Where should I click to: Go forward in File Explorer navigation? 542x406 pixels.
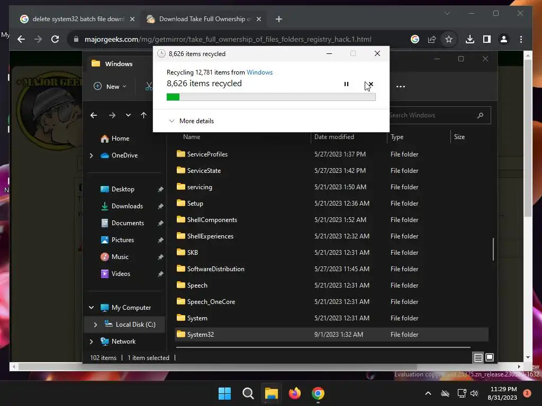(x=112, y=115)
